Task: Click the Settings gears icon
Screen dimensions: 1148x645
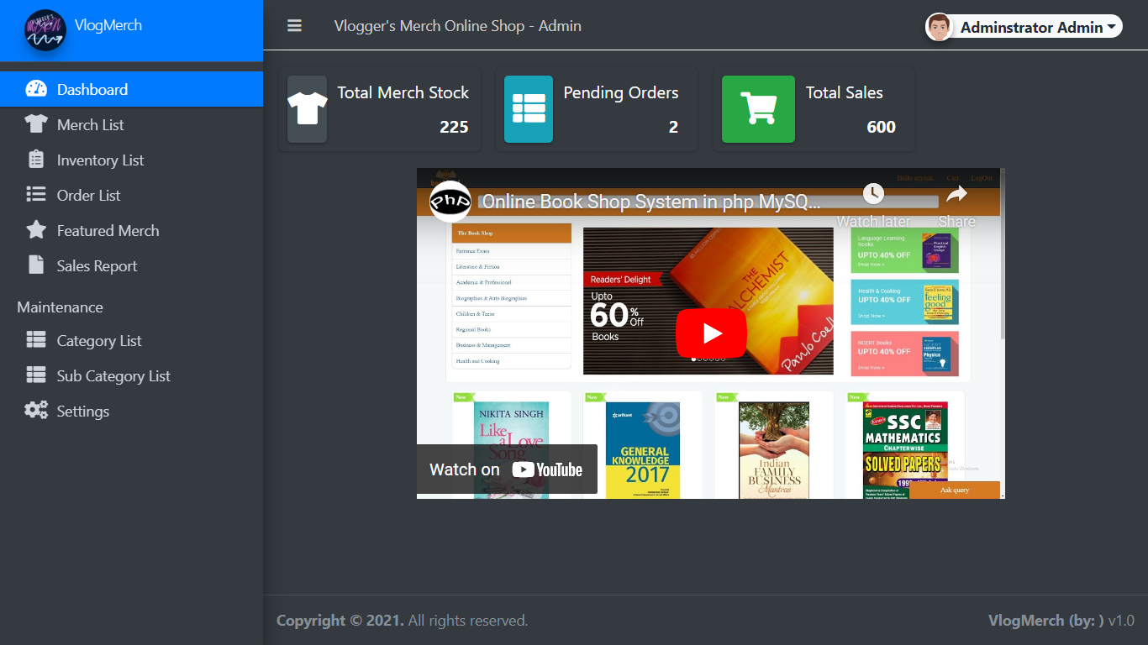Action: click(36, 411)
